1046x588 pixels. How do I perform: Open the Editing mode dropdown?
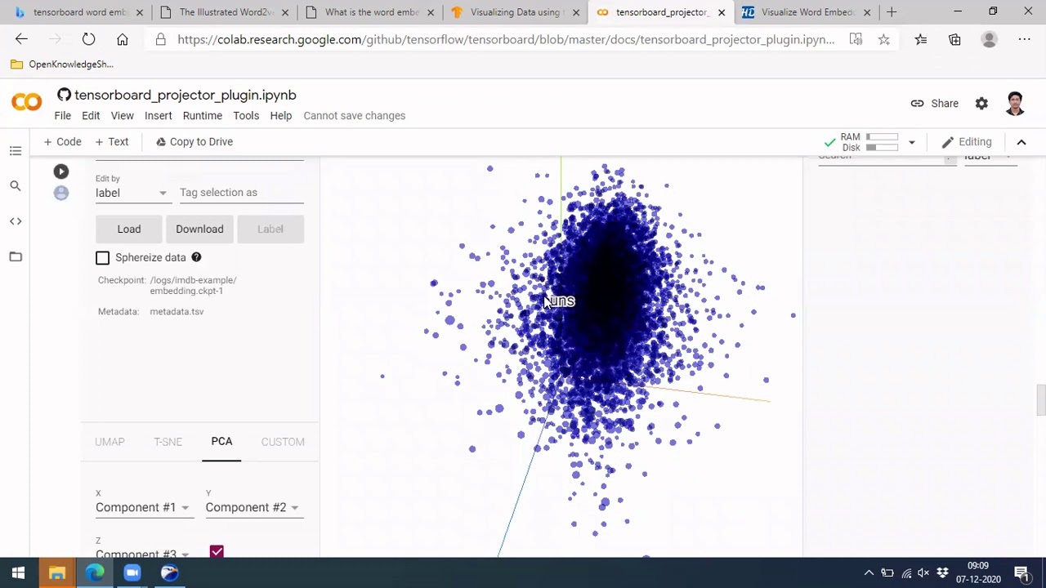pyautogui.click(x=967, y=142)
